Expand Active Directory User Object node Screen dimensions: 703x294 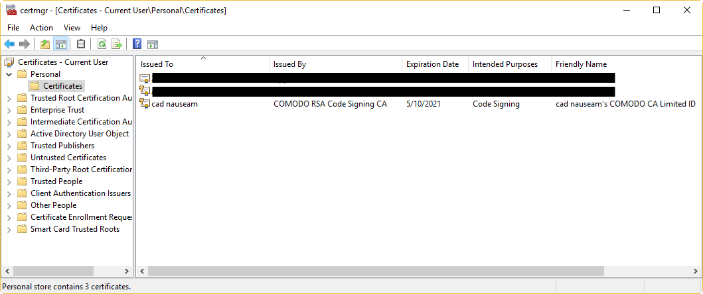click(9, 134)
